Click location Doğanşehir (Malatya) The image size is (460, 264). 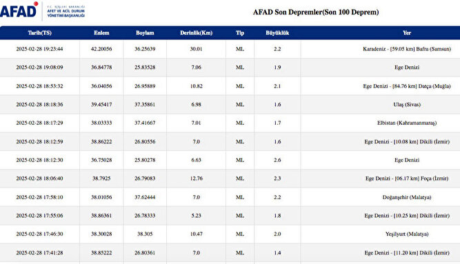407,197
